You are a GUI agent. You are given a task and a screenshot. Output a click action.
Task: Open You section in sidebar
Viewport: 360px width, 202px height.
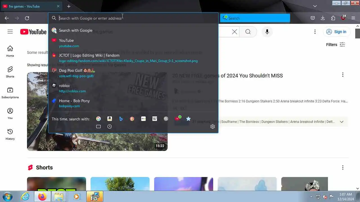(10, 114)
